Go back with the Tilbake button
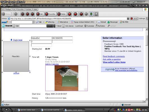 [x=6, y=14]
